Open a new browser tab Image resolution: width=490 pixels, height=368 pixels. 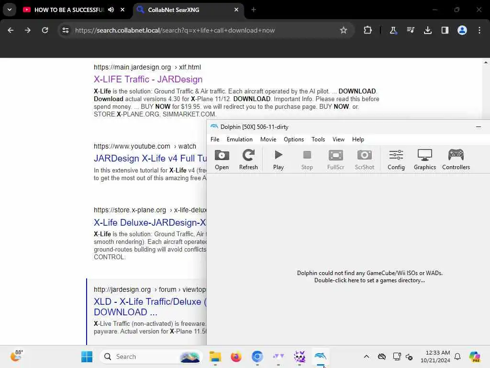click(254, 10)
